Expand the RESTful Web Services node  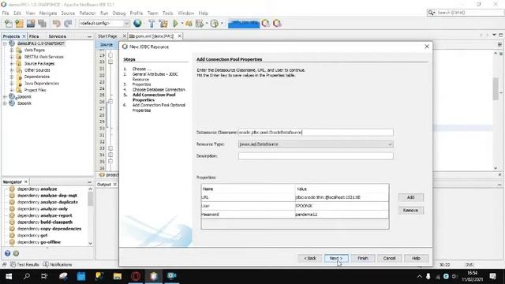[12, 57]
